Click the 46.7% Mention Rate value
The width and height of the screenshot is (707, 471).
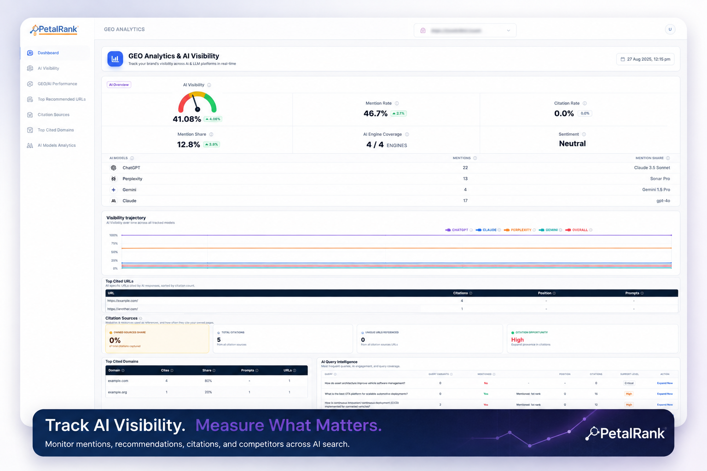[x=376, y=114]
